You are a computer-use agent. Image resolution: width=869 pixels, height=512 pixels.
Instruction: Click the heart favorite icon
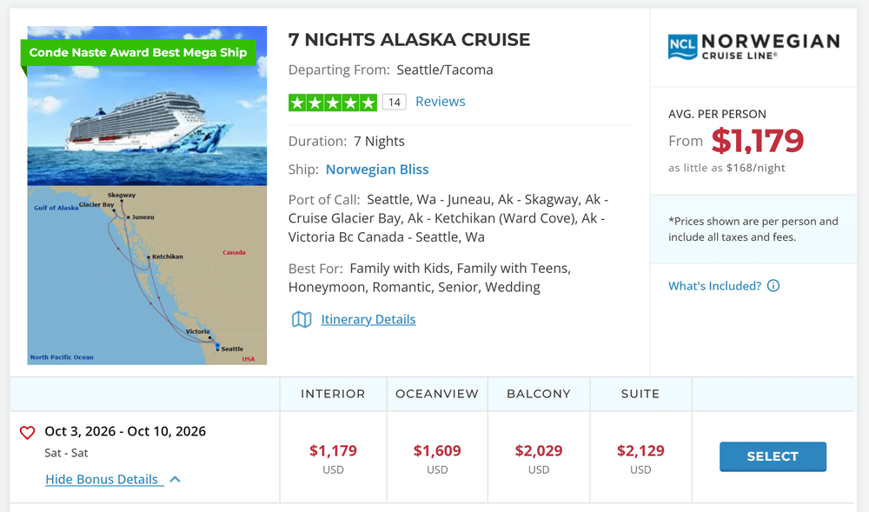point(27,432)
